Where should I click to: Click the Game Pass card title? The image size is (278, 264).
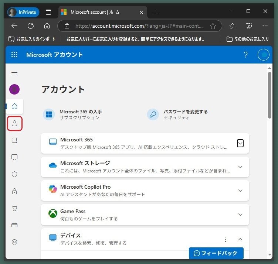pos(73,211)
